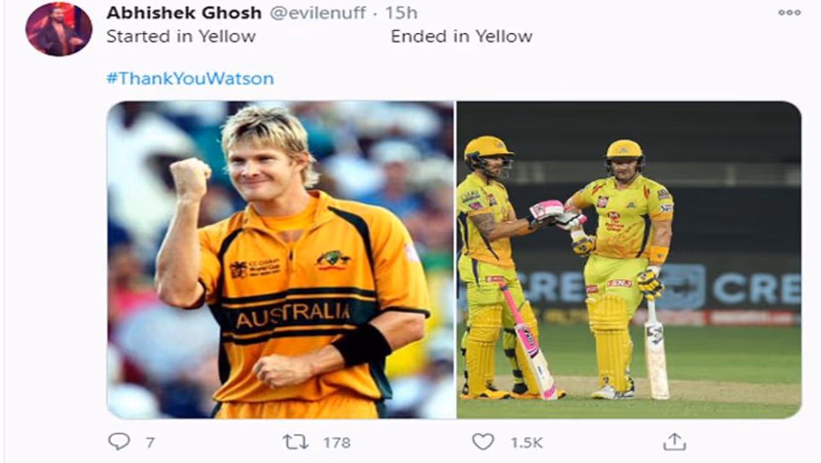Open the Abhishek Ghosh display name link

tap(184, 13)
